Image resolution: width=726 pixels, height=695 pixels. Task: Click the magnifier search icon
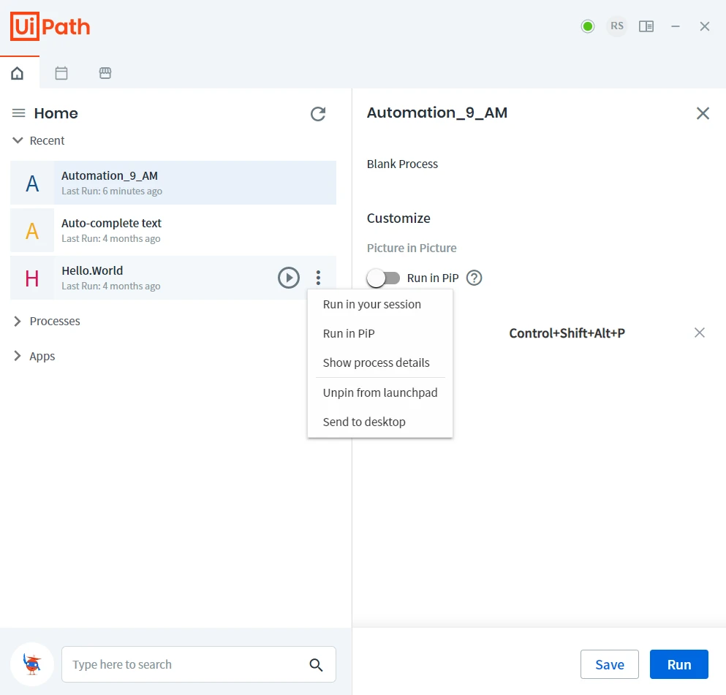pyautogui.click(x=317, y=665)
